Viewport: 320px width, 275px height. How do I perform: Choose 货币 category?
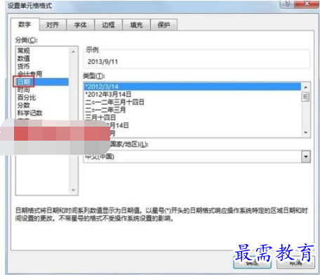point(43,66)
